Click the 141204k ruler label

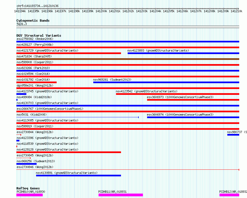point(155,11)
